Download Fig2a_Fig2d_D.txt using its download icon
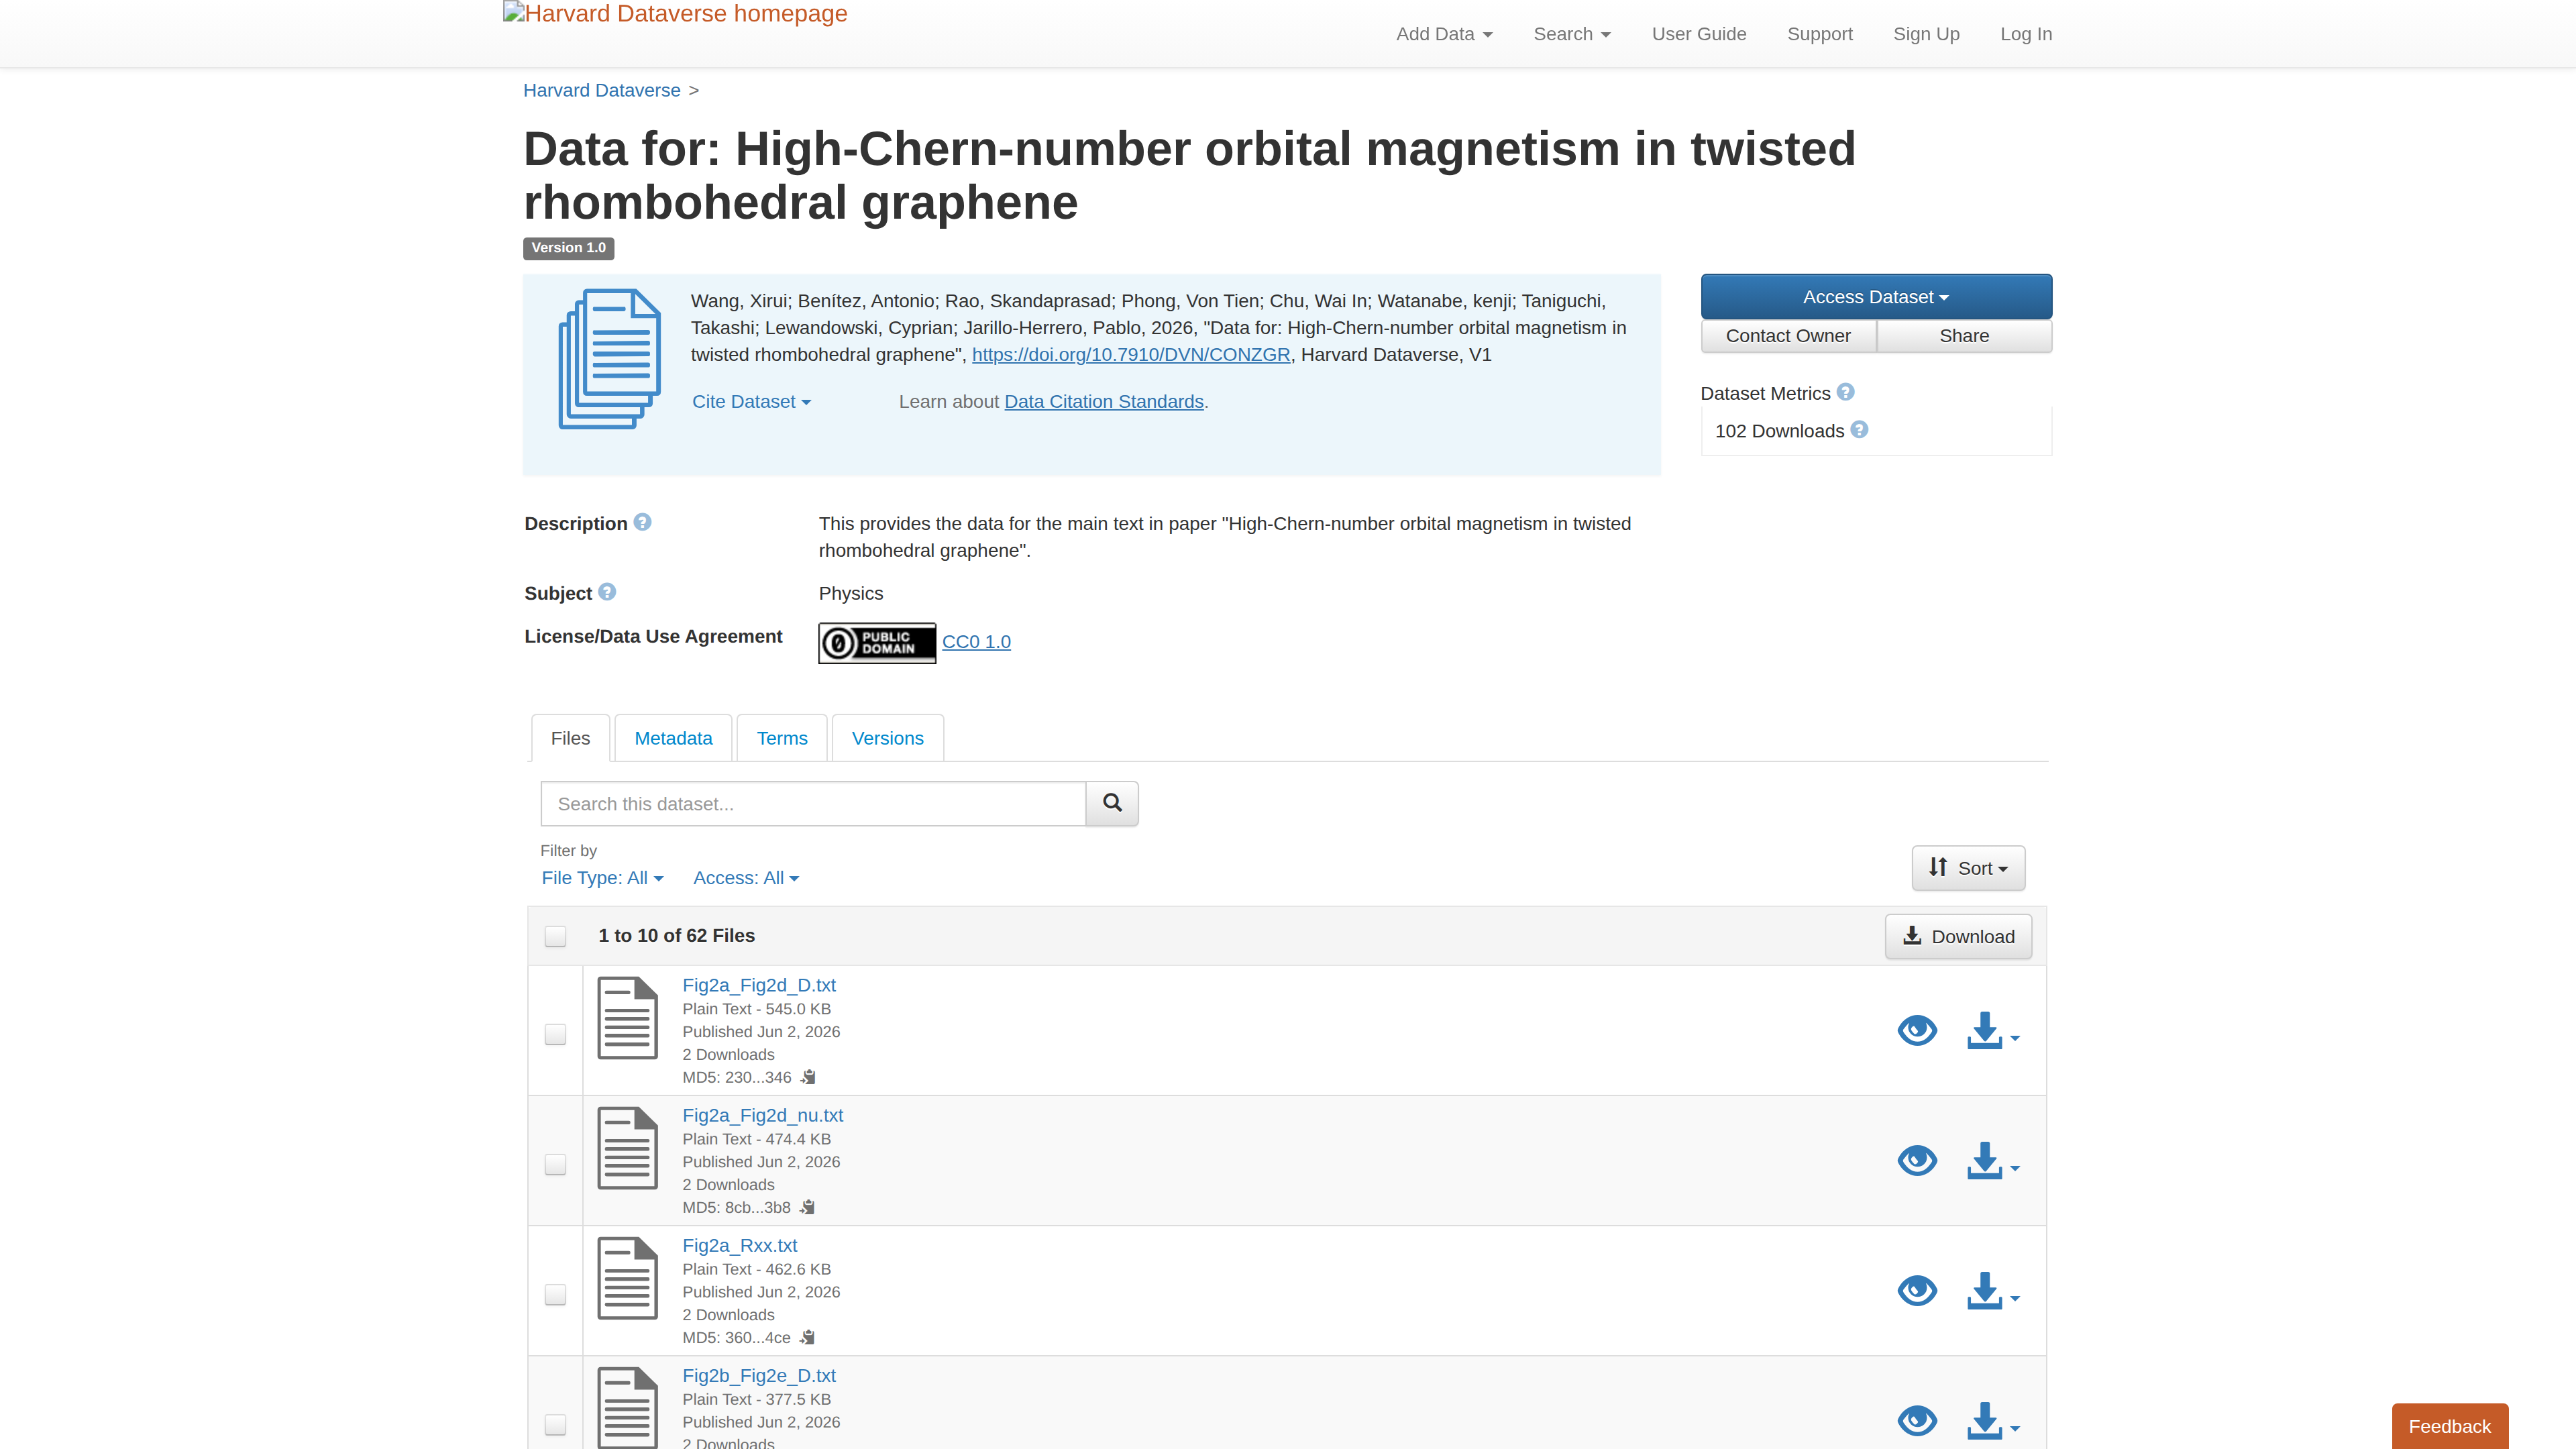 (x=1992, y=1030)
